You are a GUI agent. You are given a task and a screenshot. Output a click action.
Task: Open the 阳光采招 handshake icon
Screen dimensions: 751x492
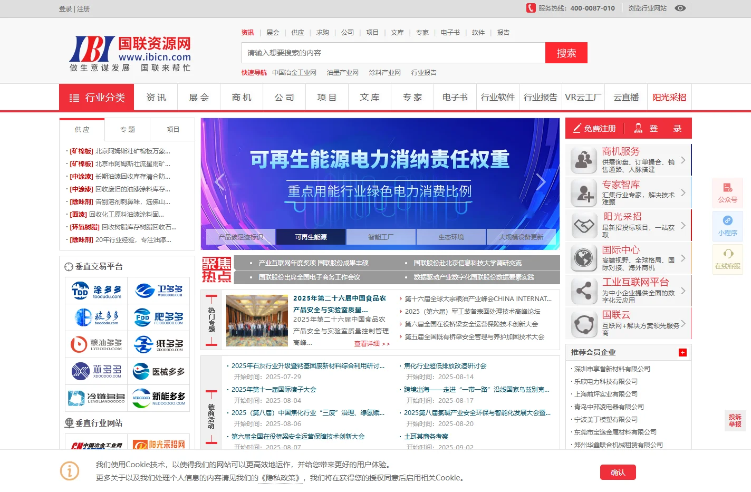tap(584, 226)
